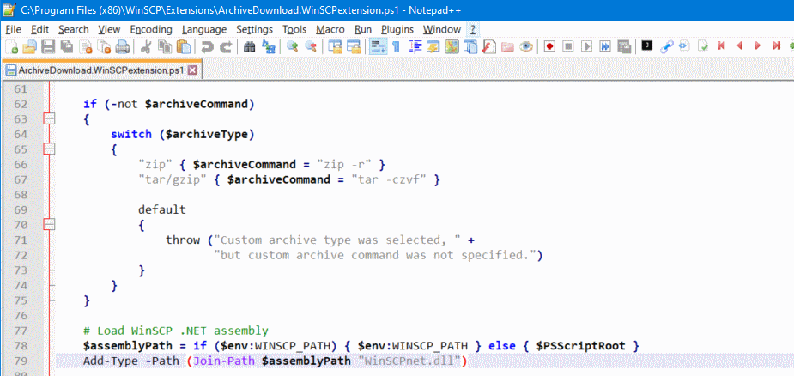Open the Plugins menu
This screenshot has height=376, width=794.
397,29
